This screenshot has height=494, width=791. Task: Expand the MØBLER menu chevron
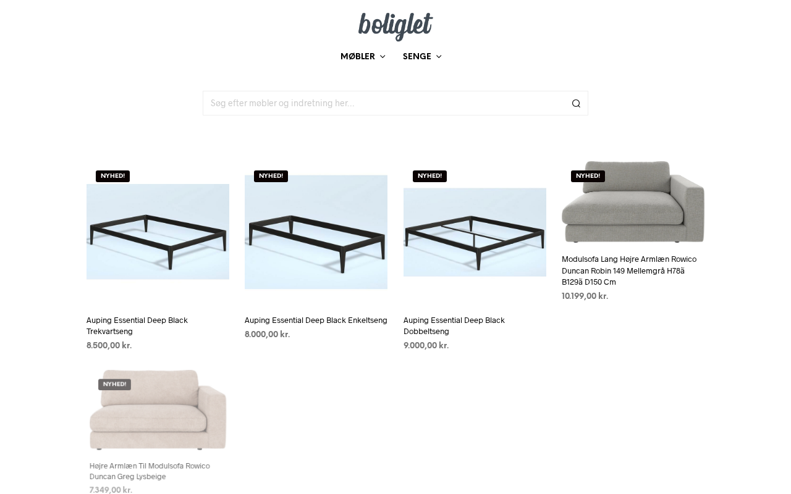pyautogui.click(x=383, y=57)
